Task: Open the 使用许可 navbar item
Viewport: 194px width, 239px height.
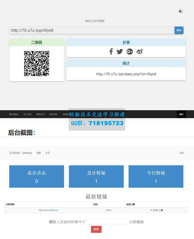Action: [41, 114]
